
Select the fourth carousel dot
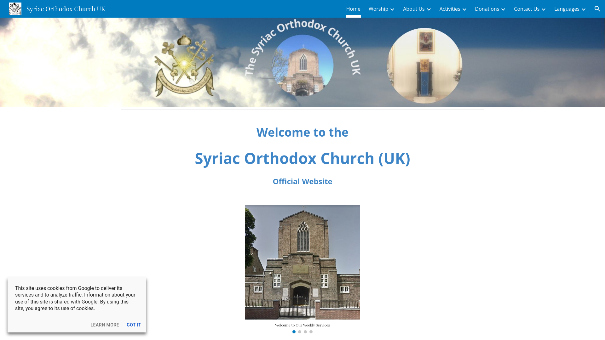[311, 332]
